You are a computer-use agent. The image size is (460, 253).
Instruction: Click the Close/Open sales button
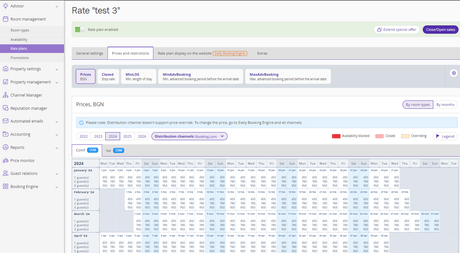440,29
